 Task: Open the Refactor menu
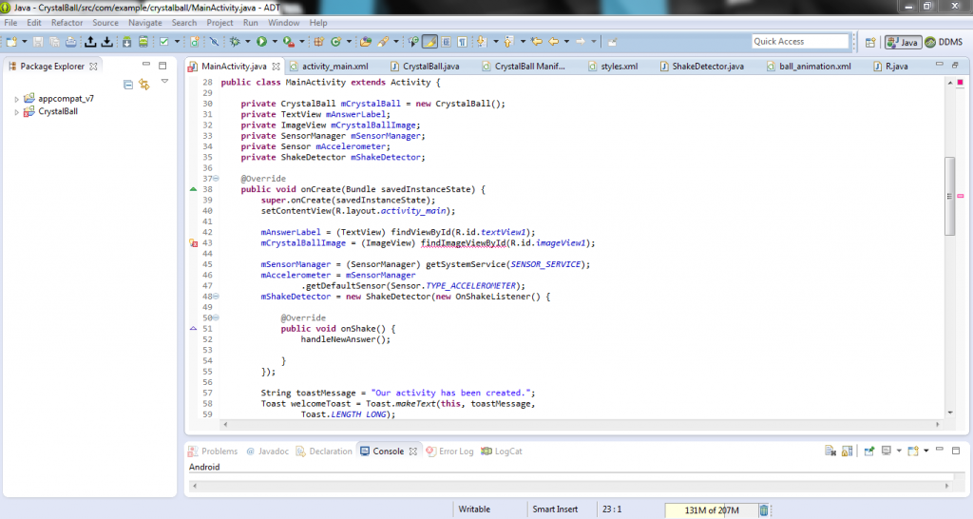tap(67, 22)
